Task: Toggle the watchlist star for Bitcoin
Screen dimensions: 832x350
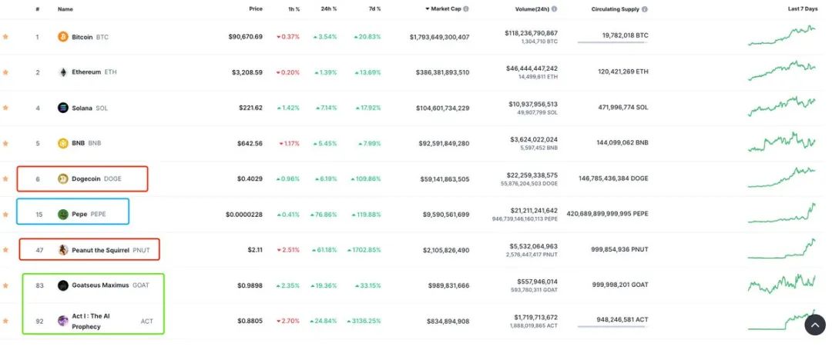Action: (5, 37)
